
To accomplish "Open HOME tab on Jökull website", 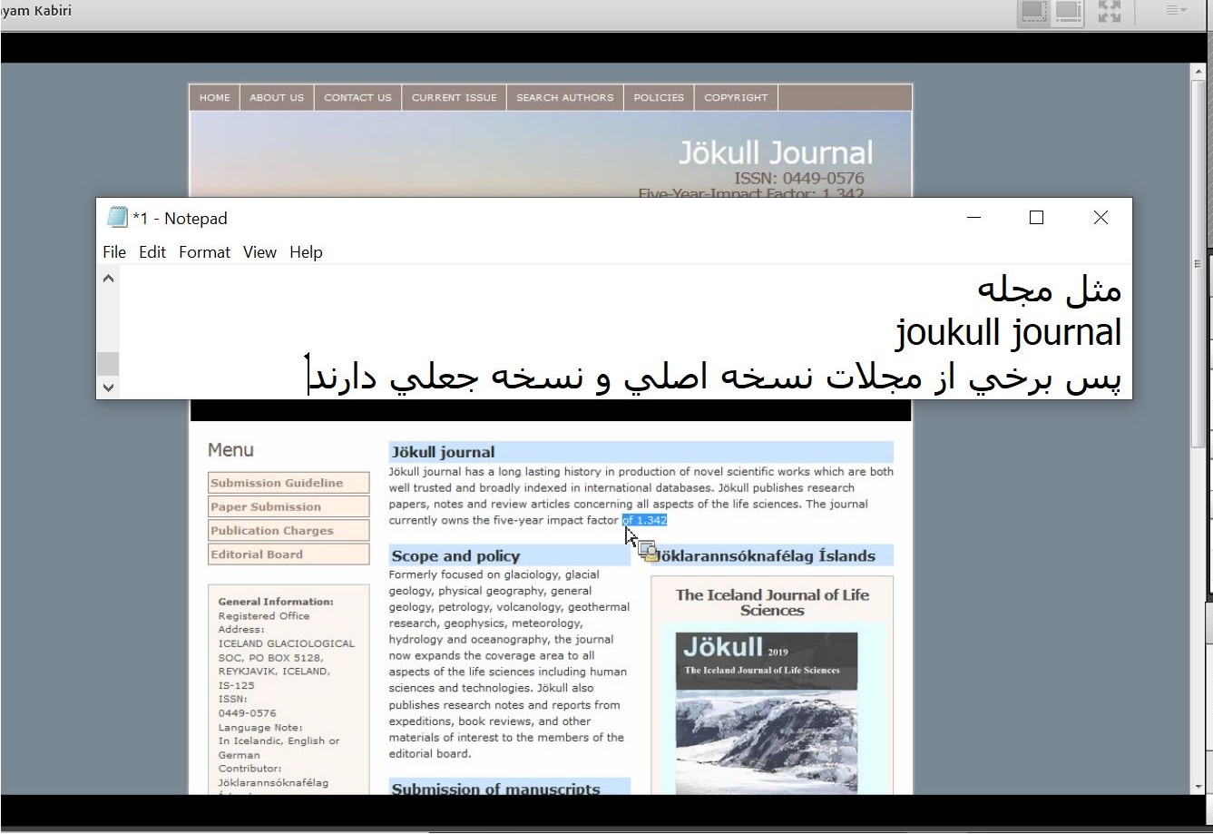I will click(x=214, y=97).
